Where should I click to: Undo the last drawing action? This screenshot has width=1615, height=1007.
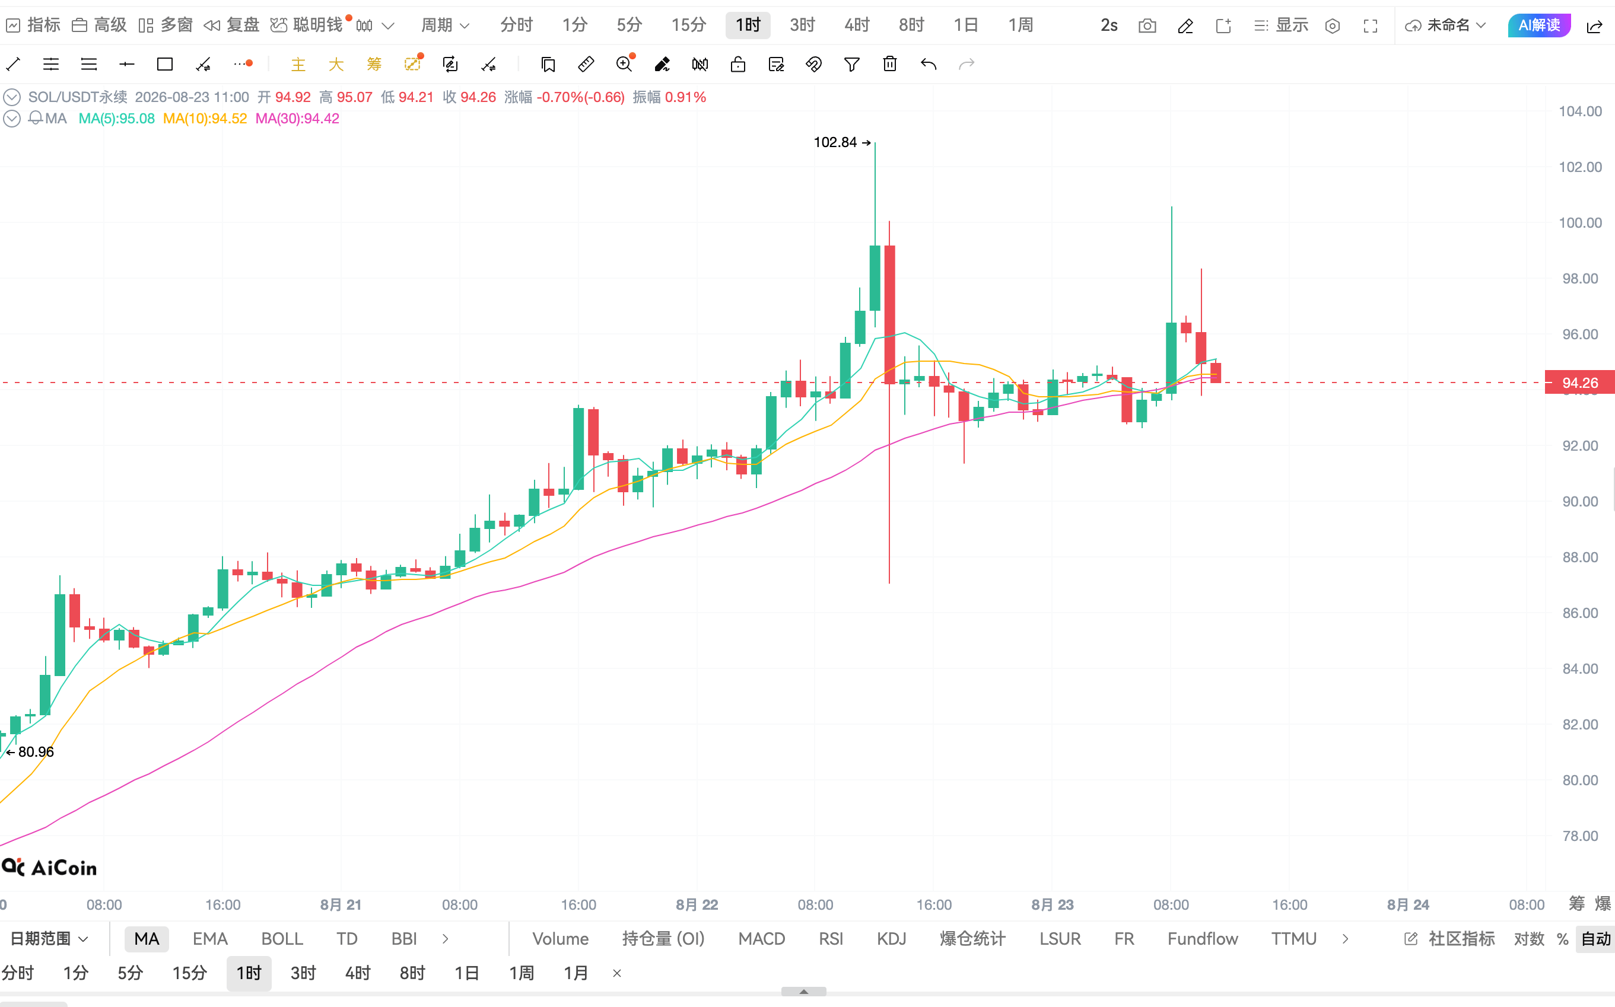pos(928,65)
